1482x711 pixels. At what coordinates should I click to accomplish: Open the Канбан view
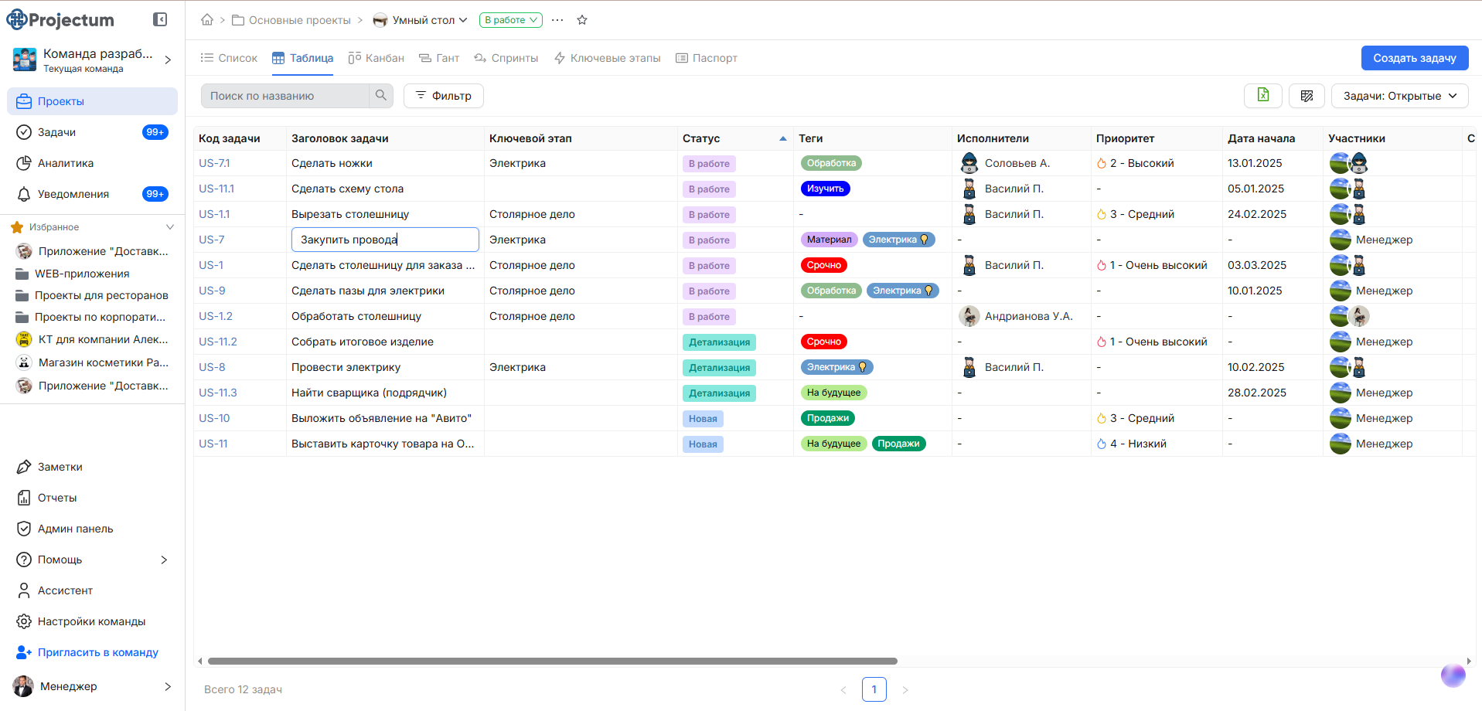click(x=376, y=57)
